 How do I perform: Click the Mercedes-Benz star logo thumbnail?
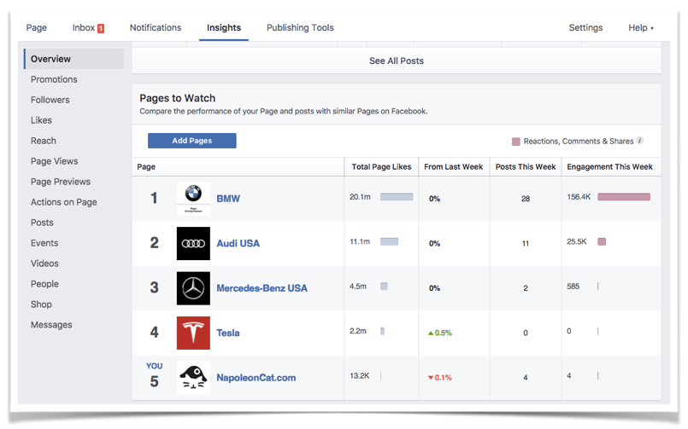click(x=193, y=288)
